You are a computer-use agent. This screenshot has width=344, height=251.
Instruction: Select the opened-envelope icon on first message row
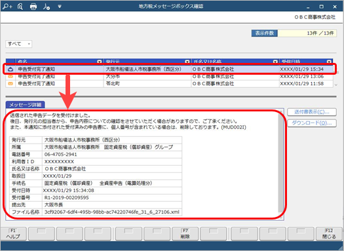[x=10, y=69]
